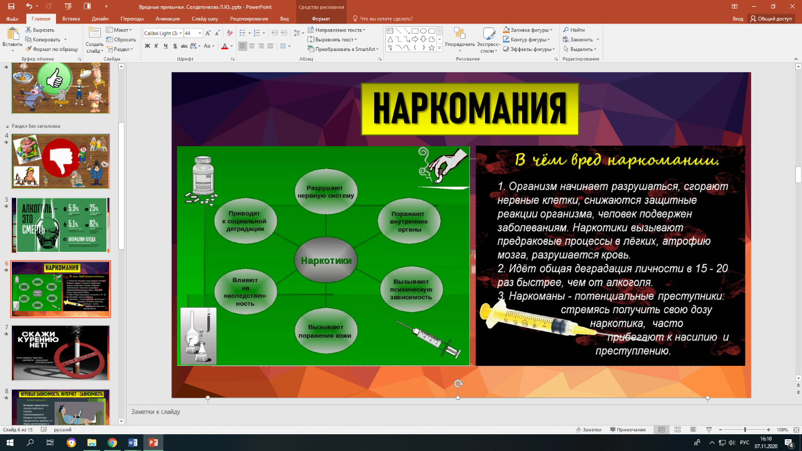Toggle Comments (Примечания) pane in status bar
Viewport: 802px width, 451px height.
point(628,430)
